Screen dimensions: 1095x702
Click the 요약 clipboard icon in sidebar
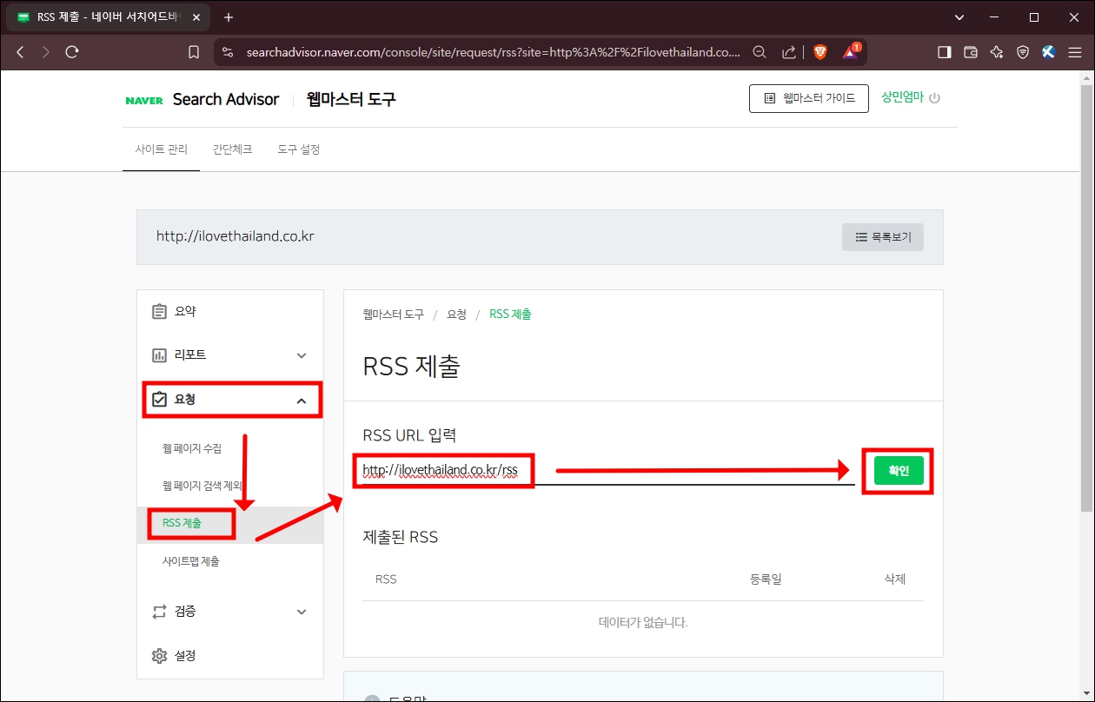point(159,311)
